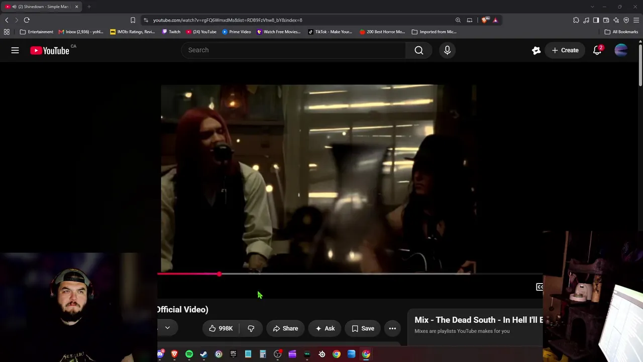The image size is (643, 362).
Task: Open the zoom magnifier in the address bar
Action: point(458,20)
